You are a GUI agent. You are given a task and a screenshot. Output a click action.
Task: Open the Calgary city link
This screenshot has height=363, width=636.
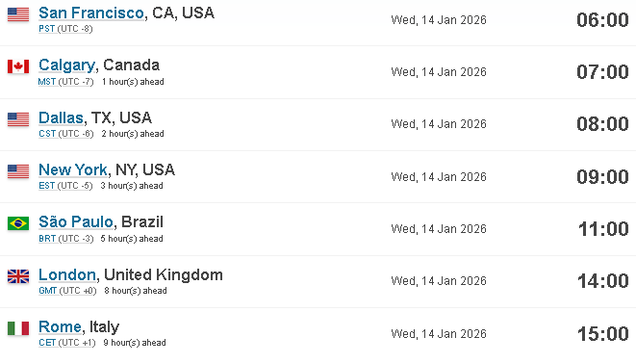[67, 65]
